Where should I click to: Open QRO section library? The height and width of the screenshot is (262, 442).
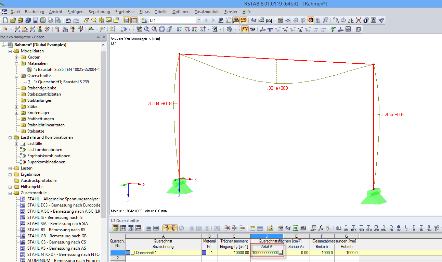(376, 228)
